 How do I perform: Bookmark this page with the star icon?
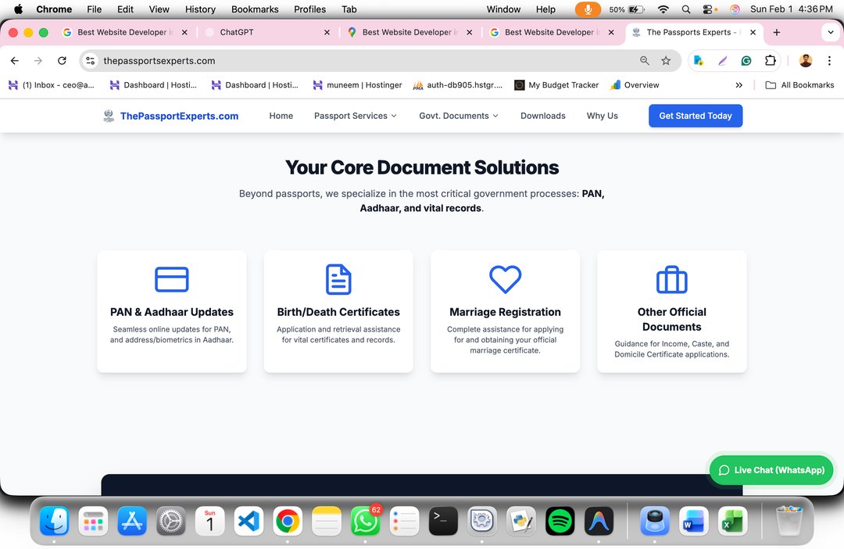click(666, 61)
